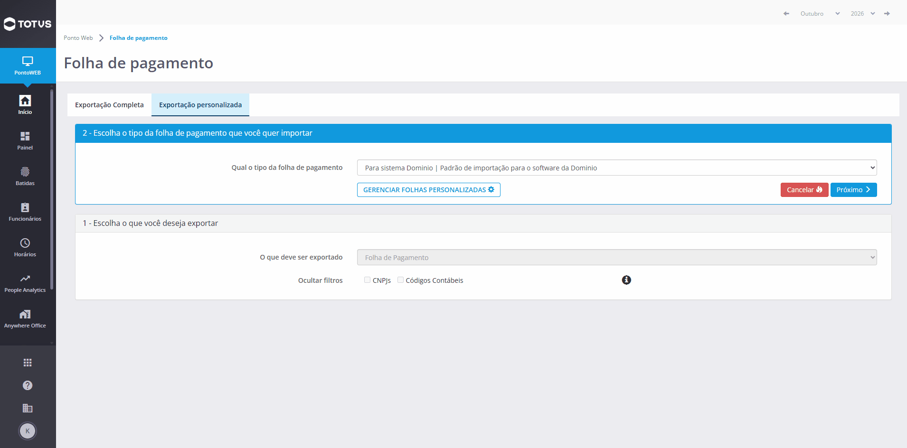This screenshot has height=448, width=907.
Task: Open Funcionários in sidebar
Action: pos(25,212)
